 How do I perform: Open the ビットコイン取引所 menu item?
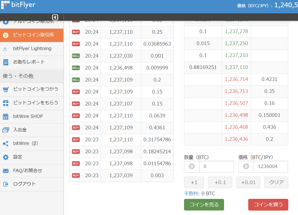pos(32,35)
